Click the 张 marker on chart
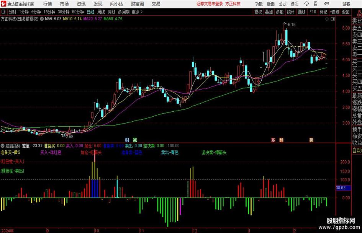 [273, 140]
